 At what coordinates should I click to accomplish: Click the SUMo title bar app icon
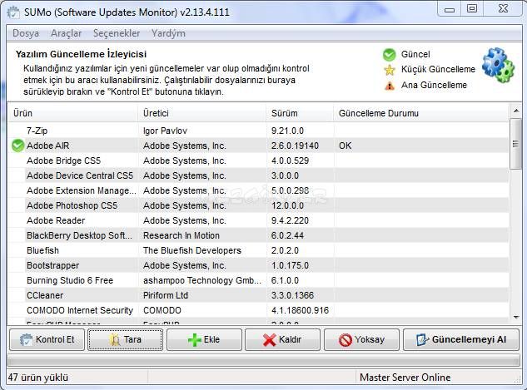(x=13, y=12)
